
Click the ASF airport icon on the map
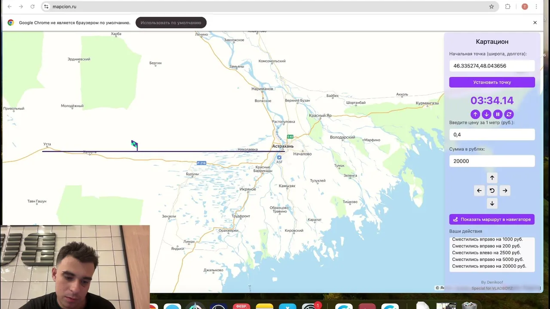coord(279,158)
